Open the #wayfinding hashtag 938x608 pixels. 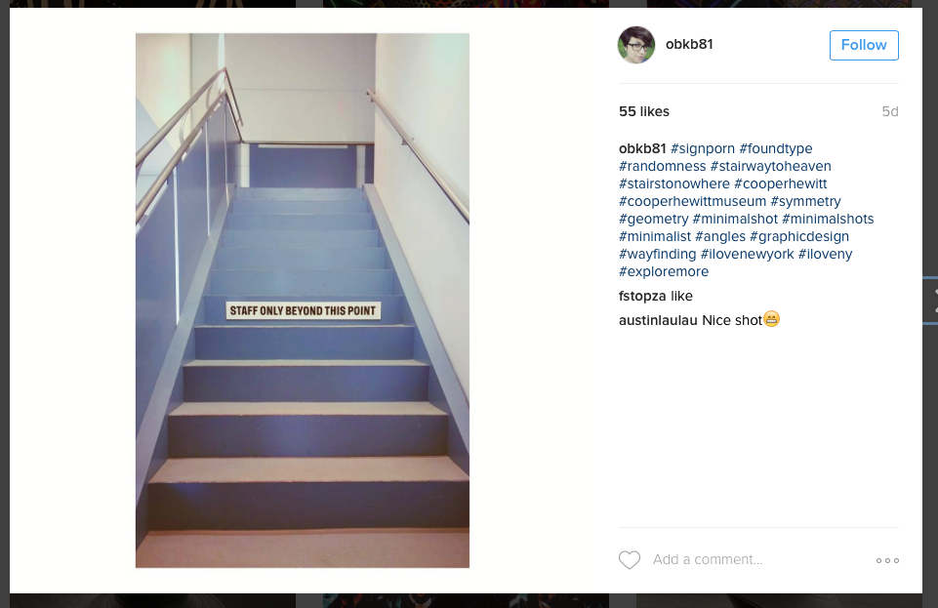(658, 254)
